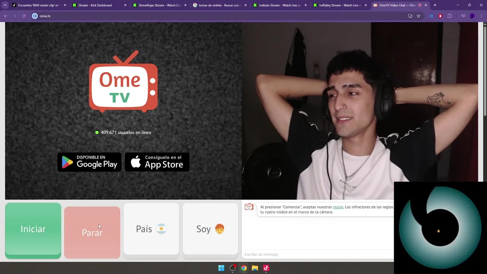Switch to the DemeRojas Stream tab
The width and height of the screenshot is (487, 274).
pos(159,5)
